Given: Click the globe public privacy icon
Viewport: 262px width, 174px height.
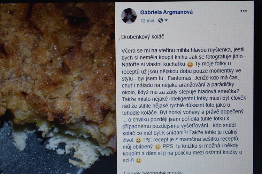Looking at the screenshot, I should [x=160, y=20].
